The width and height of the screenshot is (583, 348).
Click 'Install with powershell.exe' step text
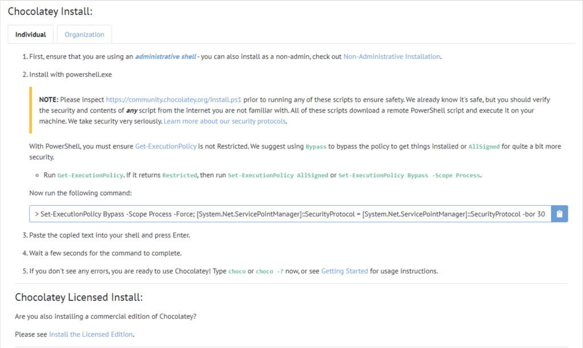(x=71, y=75)
